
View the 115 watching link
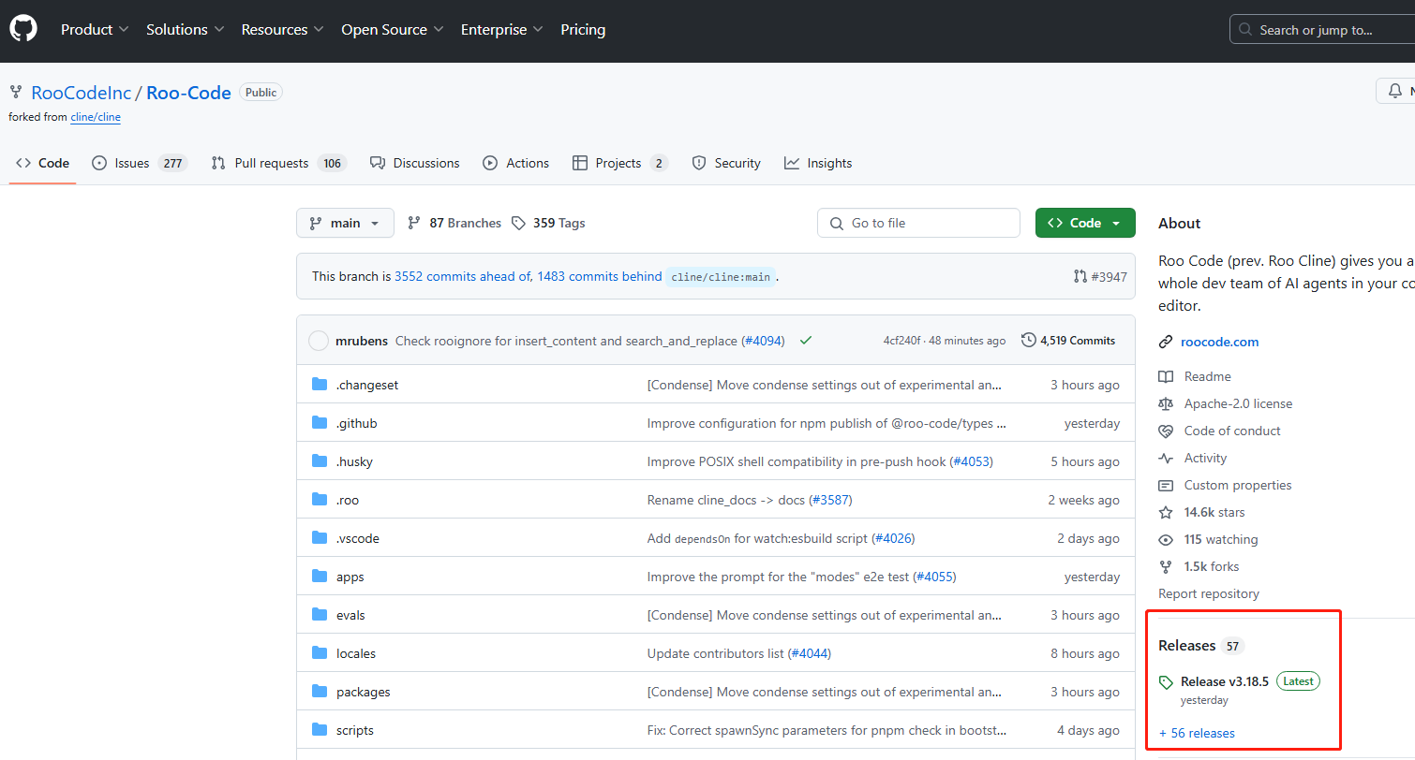tap(1220, 539)
